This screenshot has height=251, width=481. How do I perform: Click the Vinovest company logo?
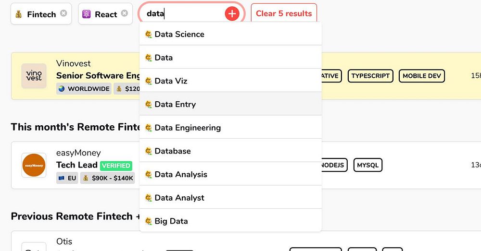pos(34,76)
